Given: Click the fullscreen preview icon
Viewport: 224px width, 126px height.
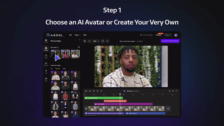Looking at the screenshot, I should click(x=108, y=41).
